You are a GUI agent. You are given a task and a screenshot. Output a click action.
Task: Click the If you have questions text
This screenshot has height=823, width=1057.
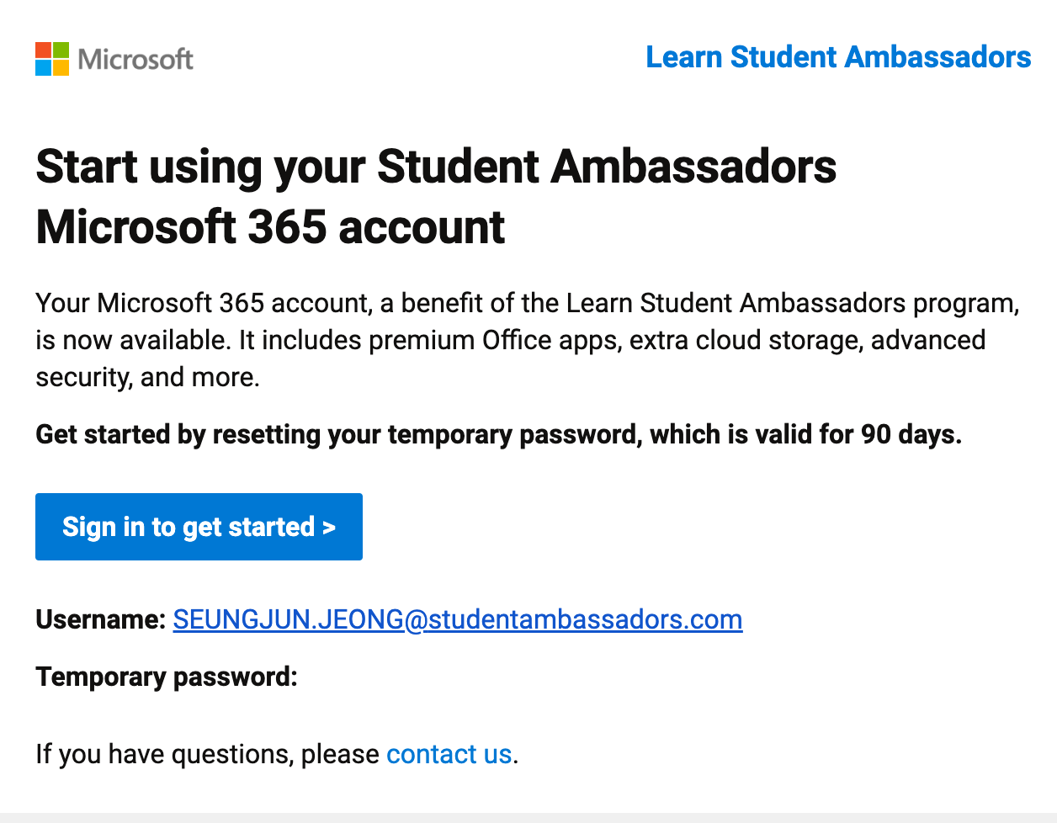click(x=207, y=754)
